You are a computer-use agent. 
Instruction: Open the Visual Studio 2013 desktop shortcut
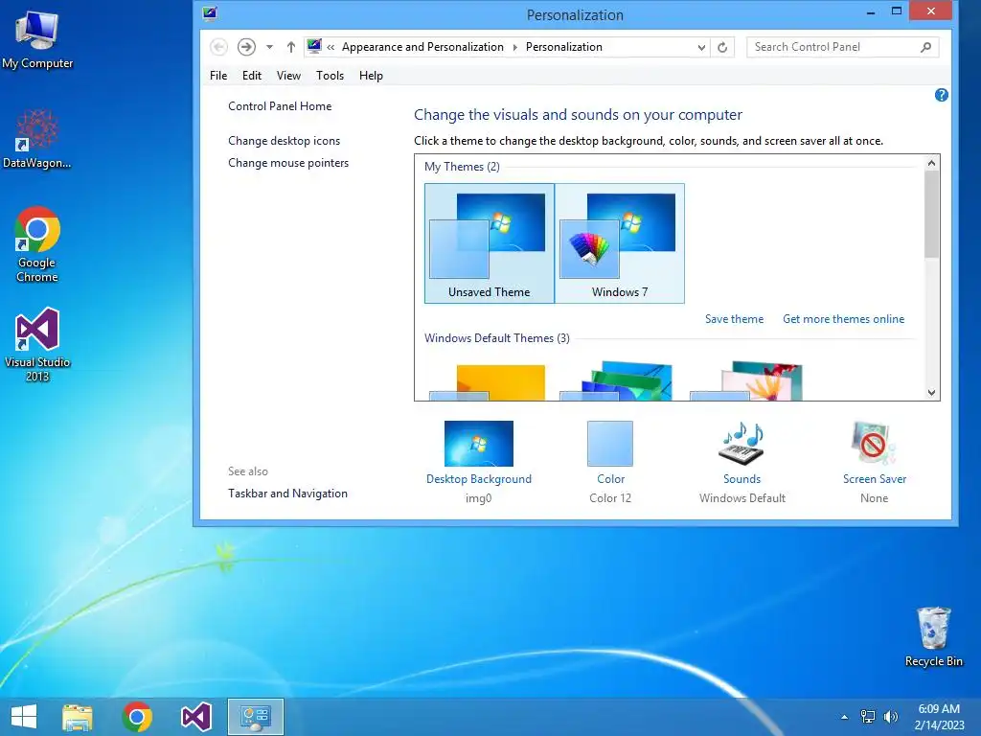(37, 344)
